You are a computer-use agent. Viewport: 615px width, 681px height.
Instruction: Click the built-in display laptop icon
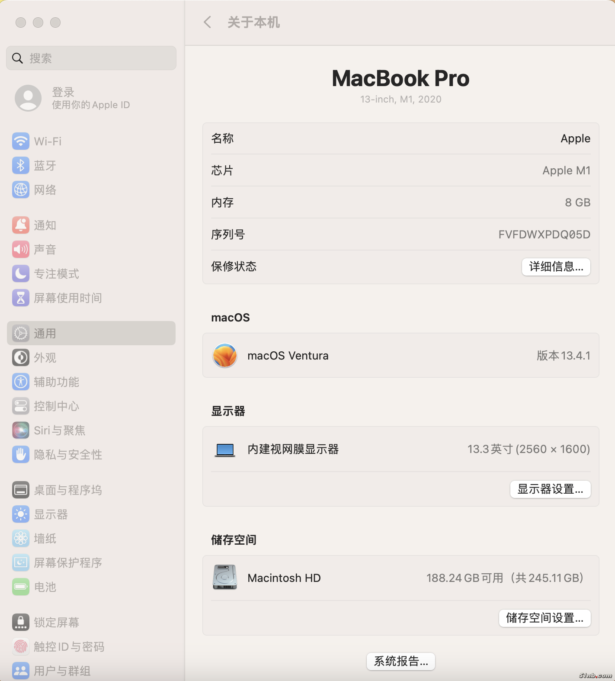225,450
